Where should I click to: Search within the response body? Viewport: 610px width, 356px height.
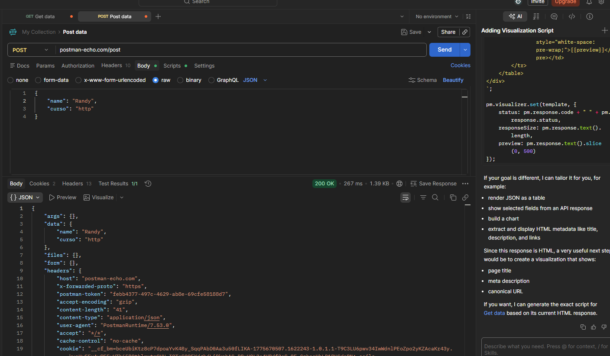click(435, 197)
